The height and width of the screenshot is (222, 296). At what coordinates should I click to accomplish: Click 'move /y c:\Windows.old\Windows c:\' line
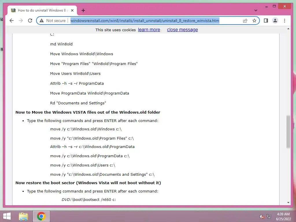86,129
